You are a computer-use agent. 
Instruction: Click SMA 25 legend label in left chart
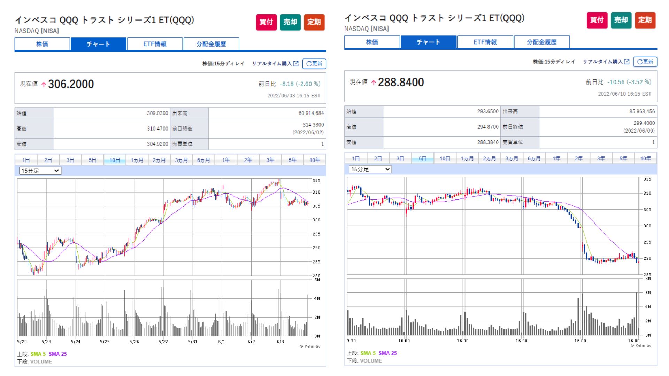tap(58, 354)
